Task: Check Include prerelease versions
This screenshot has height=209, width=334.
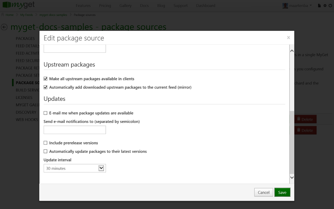Action: pos(46,143)
